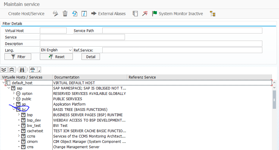Apply the Filter button

(x=18, y=57)
